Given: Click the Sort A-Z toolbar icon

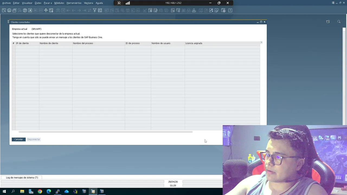Looking at the screenshot, I should click(100, 10).
